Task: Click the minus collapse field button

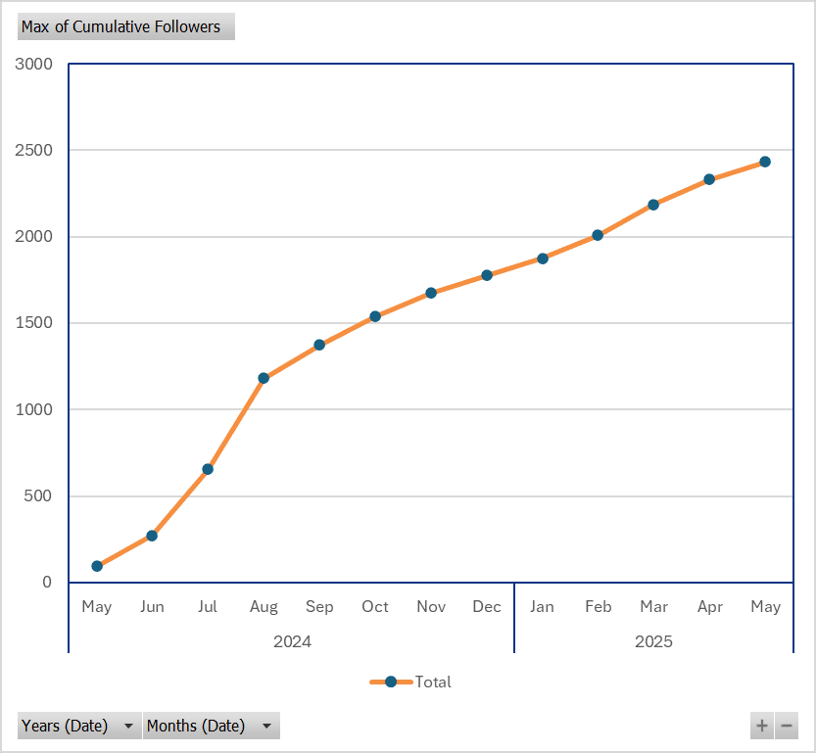Action: point(786,727)
